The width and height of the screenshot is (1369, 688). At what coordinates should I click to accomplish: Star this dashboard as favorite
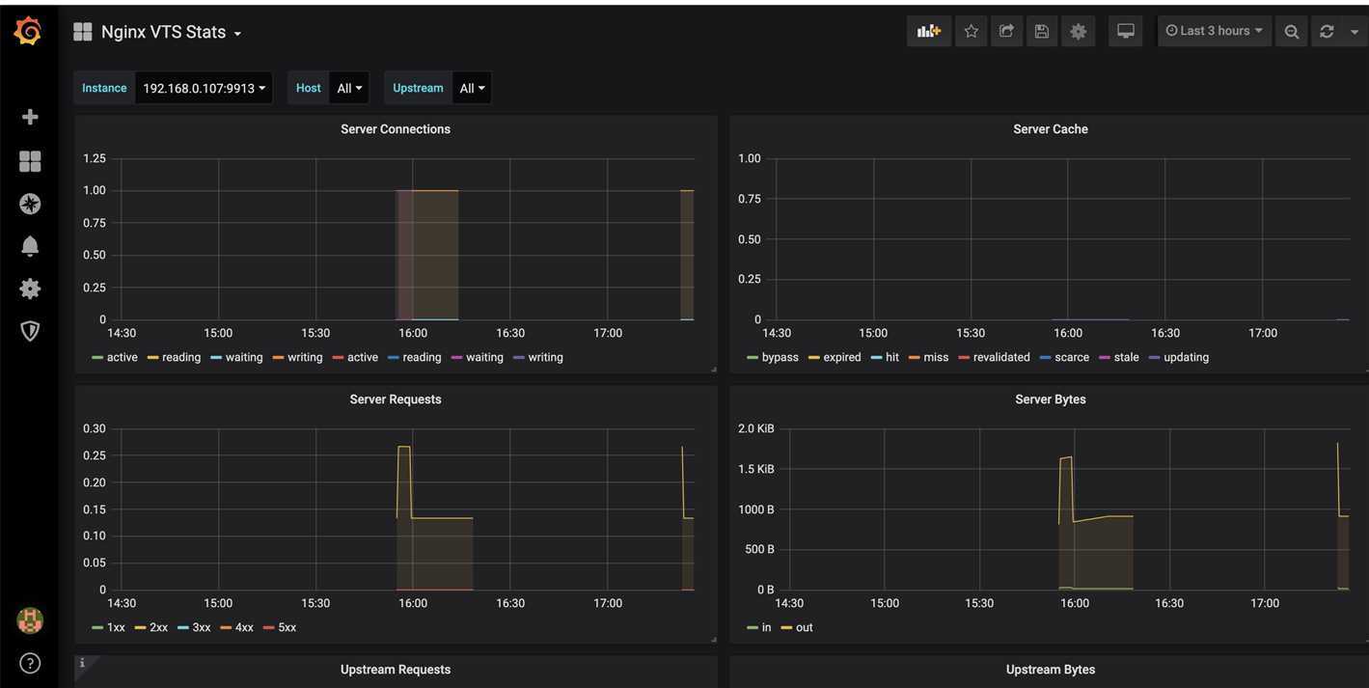pyautogui.click(x=971, y=31)
